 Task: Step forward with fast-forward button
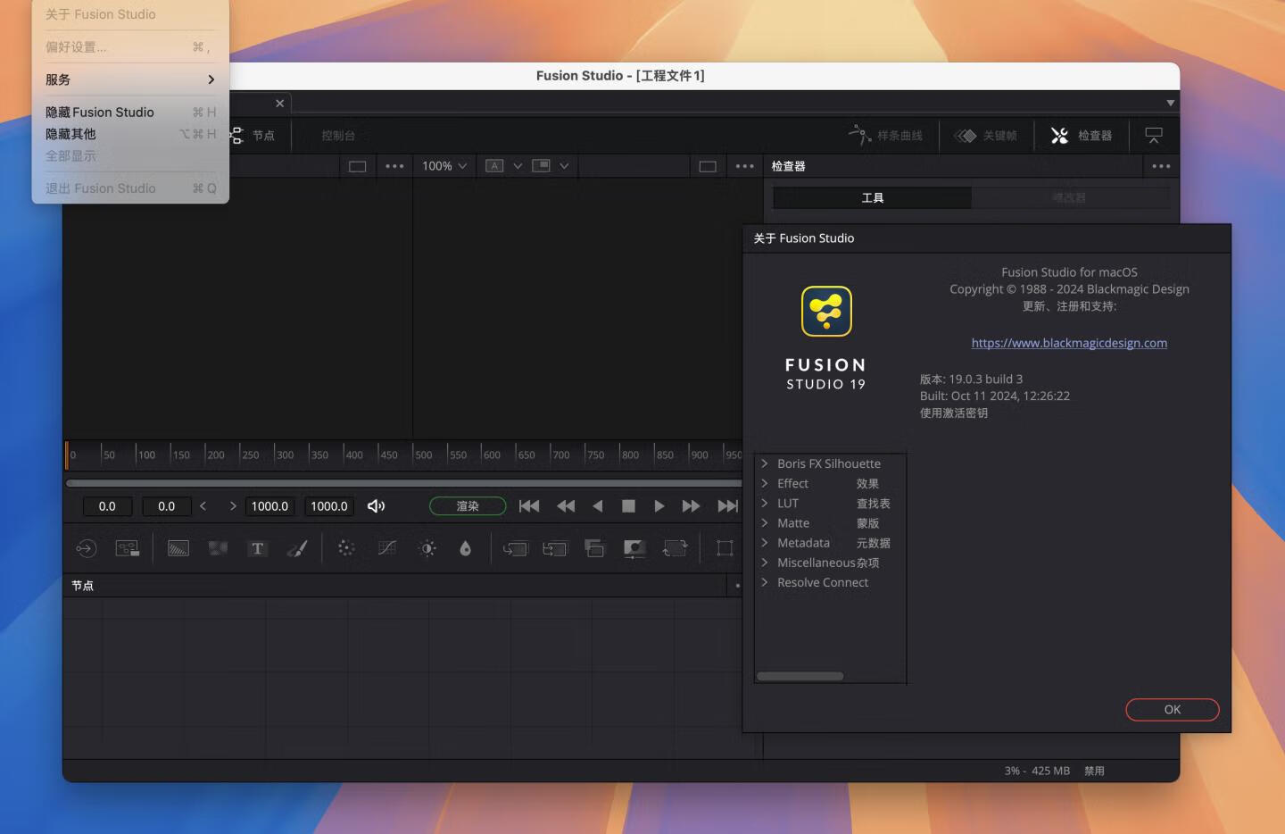691,506
